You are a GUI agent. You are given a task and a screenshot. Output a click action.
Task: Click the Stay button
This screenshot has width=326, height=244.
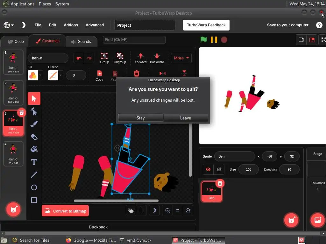tap(140, 118)
